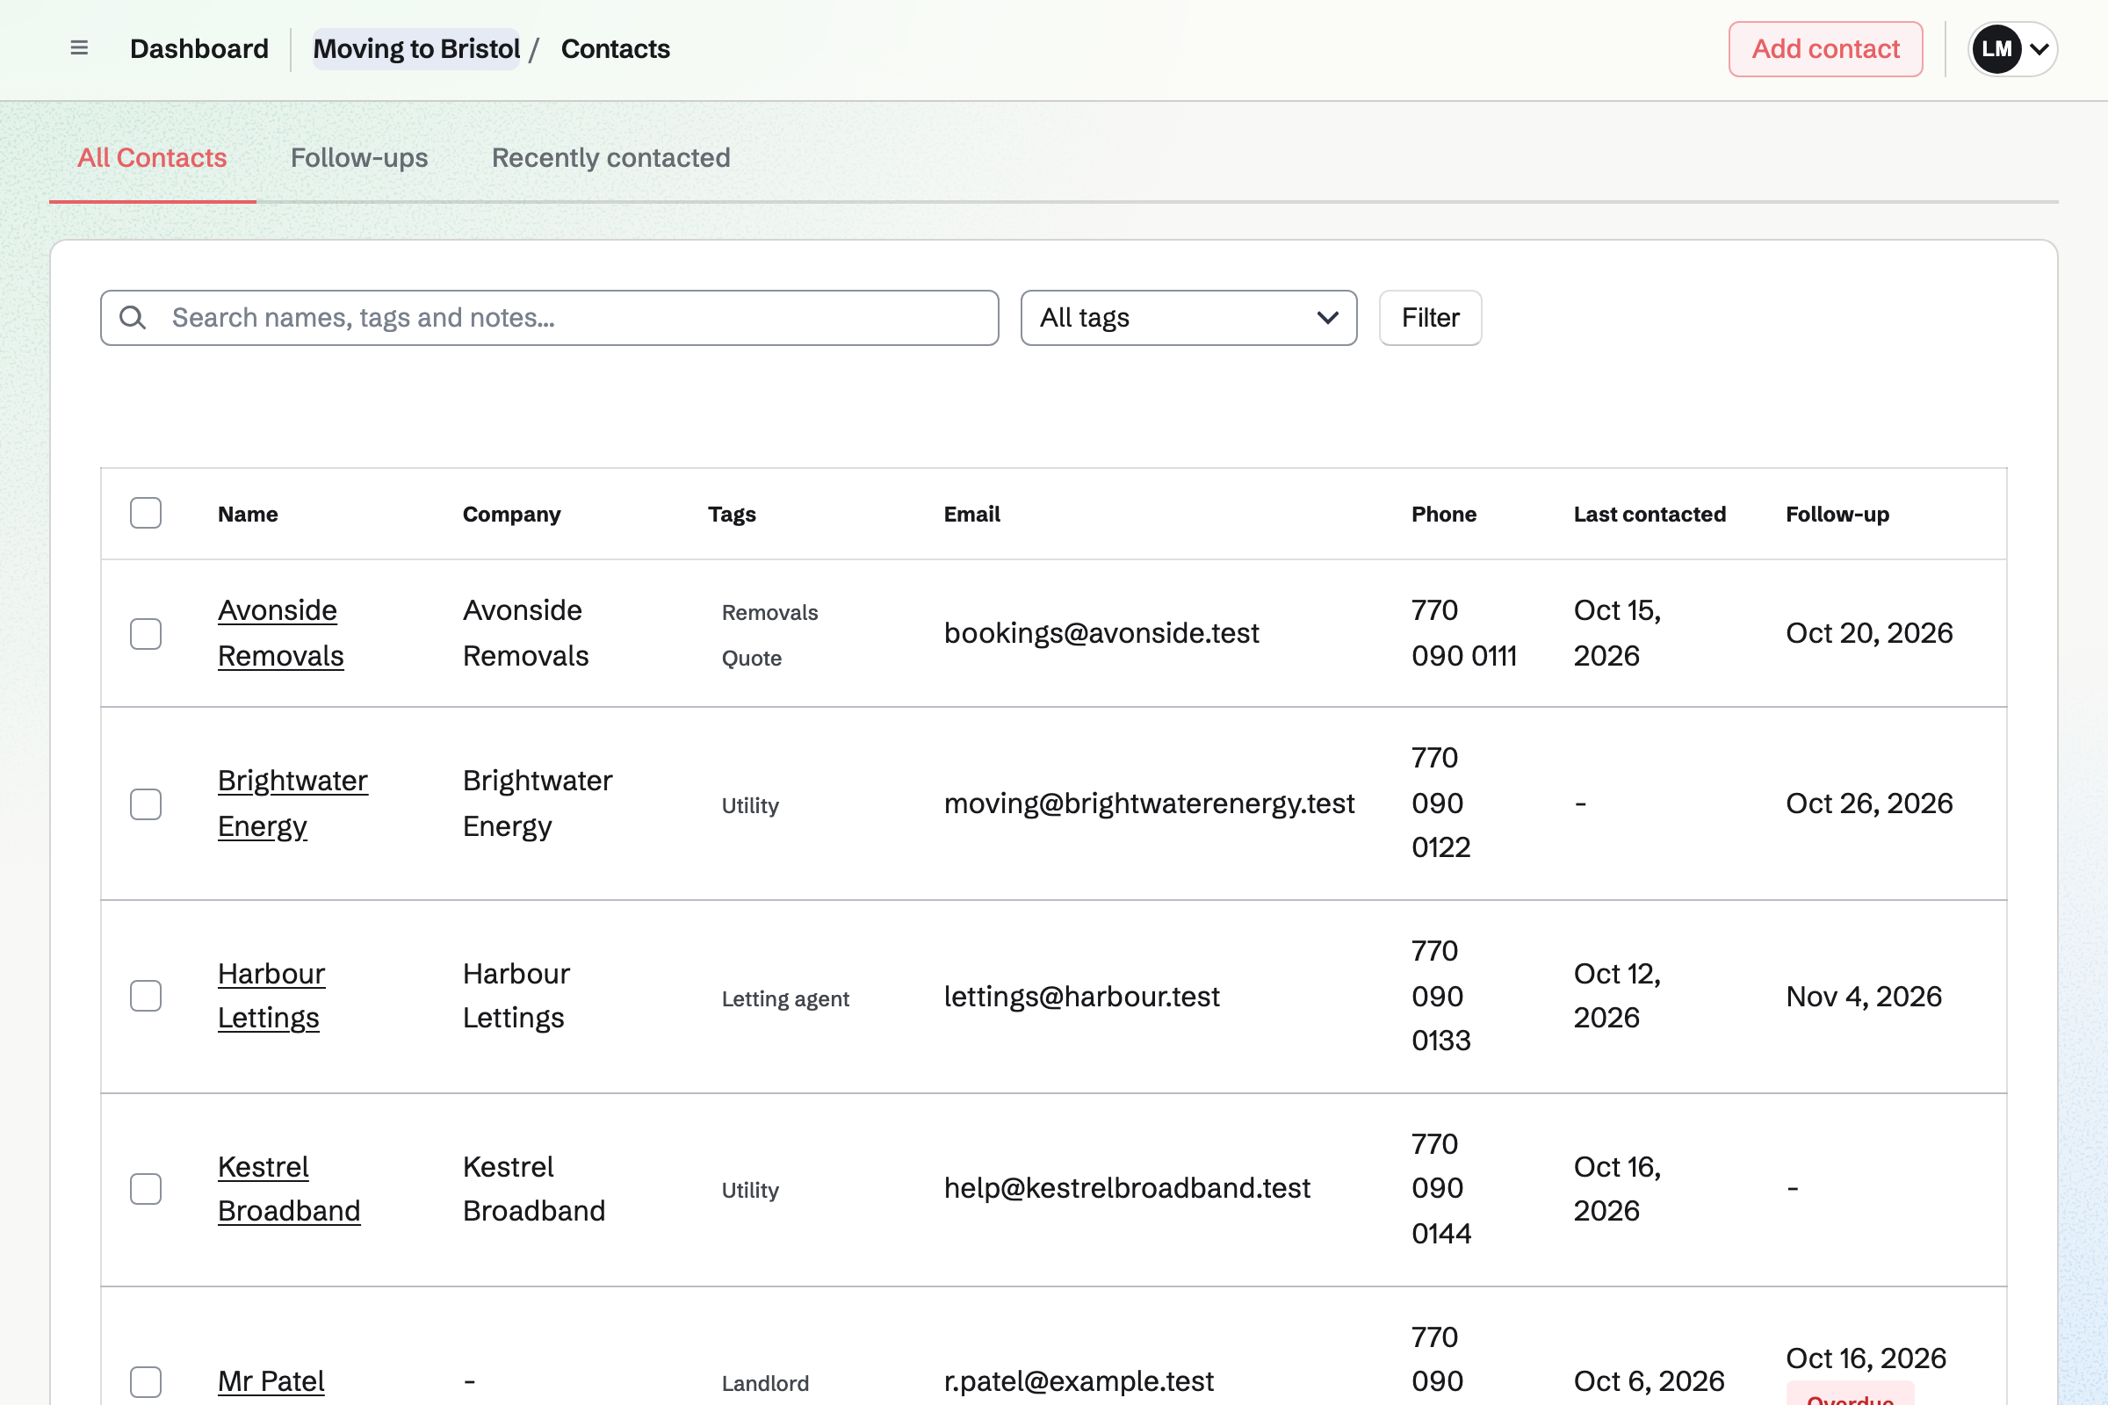Open the Moving to Bristol breadcrumb
The height and width of the screenshot is (1405, 2108).
pyautogui.click(x=415, y=48)
